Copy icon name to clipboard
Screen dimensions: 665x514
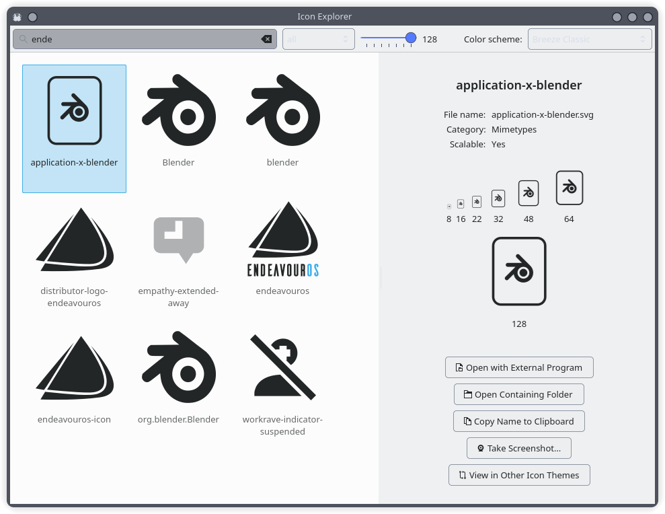coord(518,421)
